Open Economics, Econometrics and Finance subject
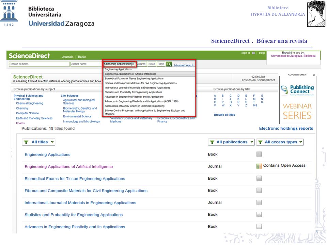 (x=176, y=120)
